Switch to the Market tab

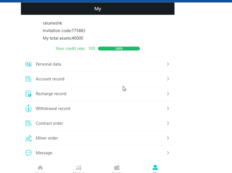pyautogui.click(x=78, y=168)
